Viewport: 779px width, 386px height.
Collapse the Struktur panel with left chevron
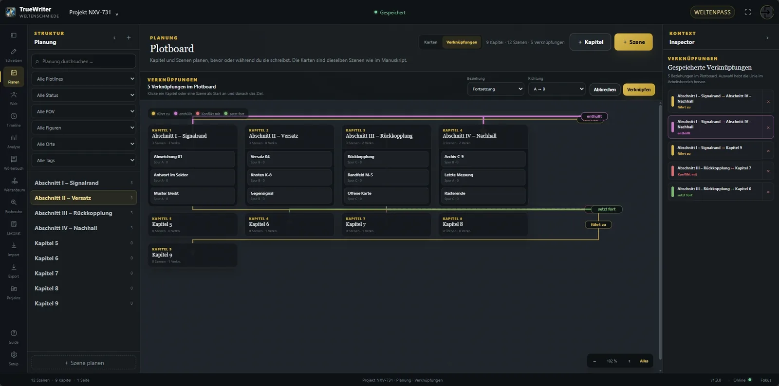tap(114, 37)
